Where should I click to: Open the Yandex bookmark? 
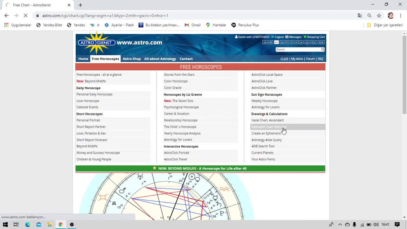76,25
